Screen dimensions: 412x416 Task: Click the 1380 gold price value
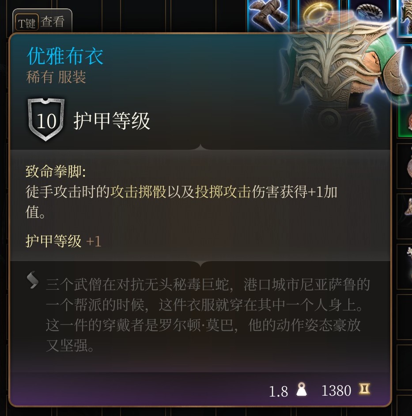[x=336, y=390]
